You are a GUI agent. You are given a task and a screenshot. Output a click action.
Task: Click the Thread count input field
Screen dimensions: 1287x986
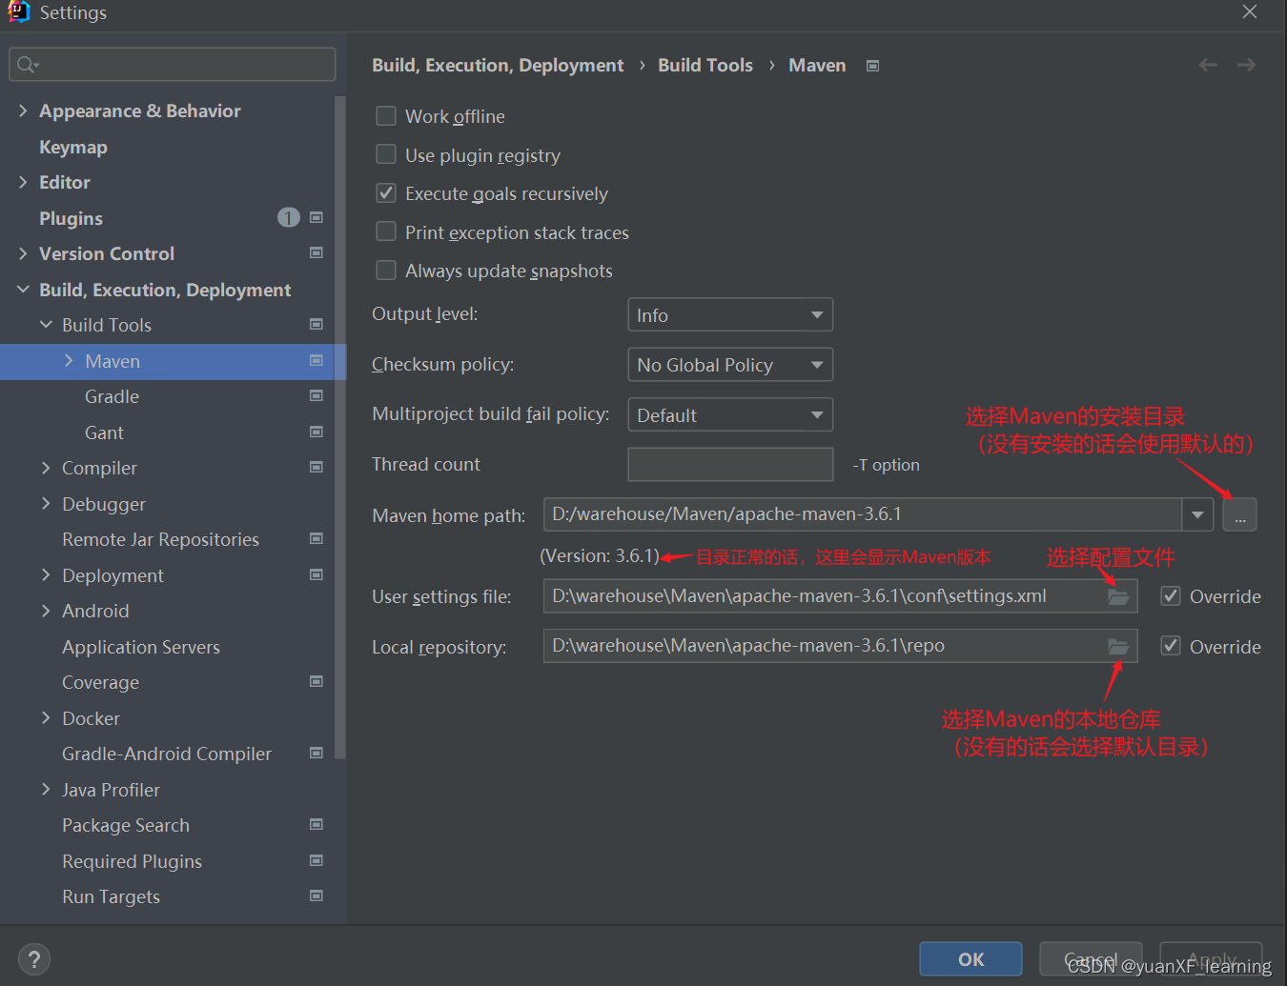point(730,465)
